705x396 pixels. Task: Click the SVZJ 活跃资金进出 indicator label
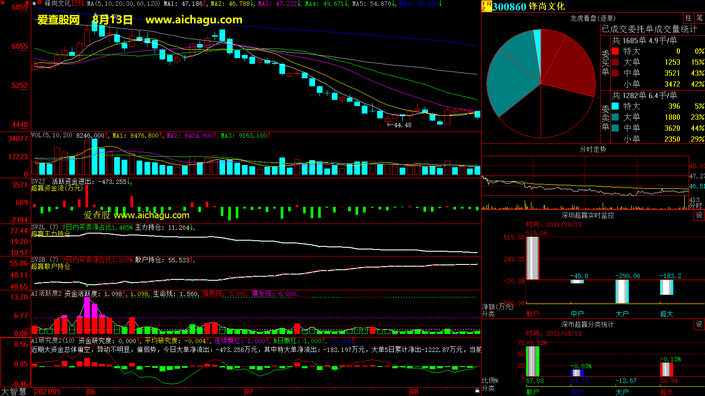click(x=70, y=181)
